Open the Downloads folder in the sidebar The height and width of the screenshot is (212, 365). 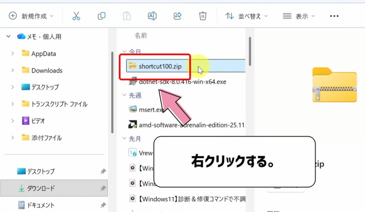(47, 71)
